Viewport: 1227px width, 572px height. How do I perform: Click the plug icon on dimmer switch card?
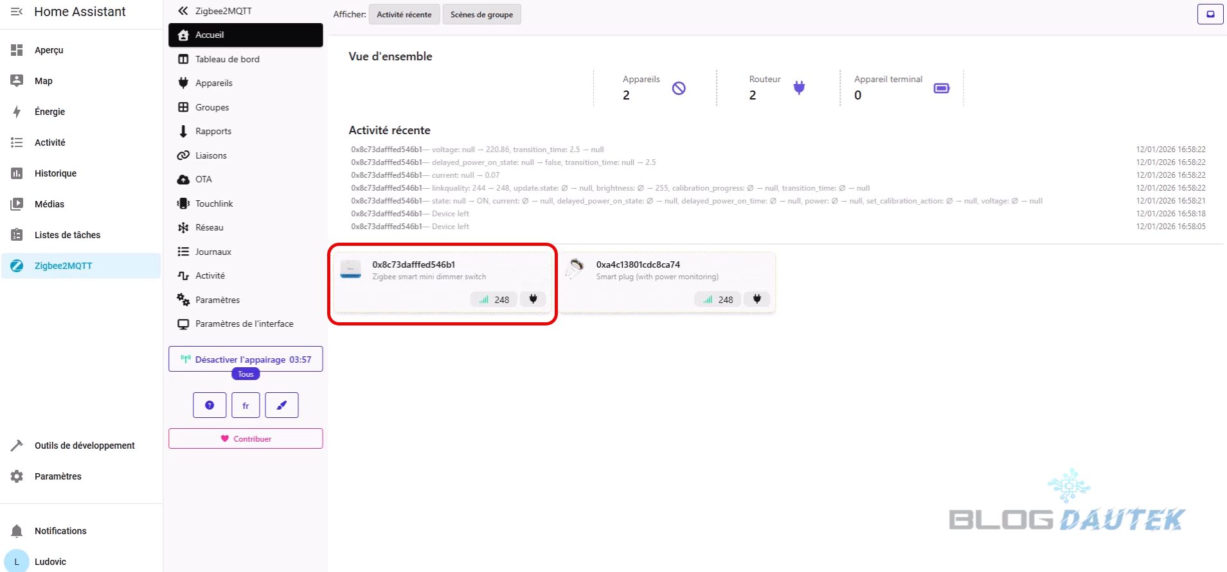pyautogui.click(x=533, y=299)
